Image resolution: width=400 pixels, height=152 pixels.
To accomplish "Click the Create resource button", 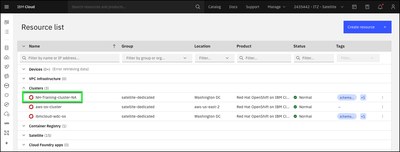I will (x=367, y=27).
